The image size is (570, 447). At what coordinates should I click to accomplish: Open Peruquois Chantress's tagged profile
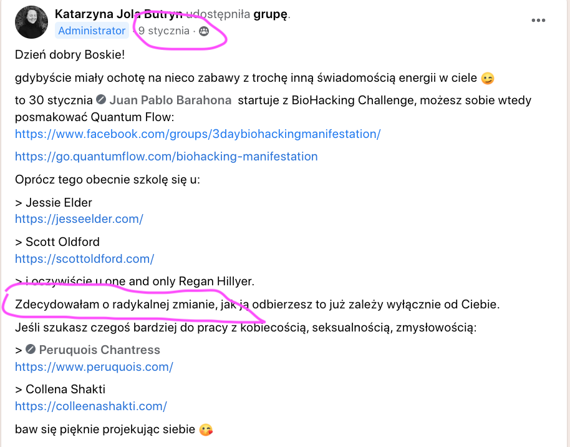99,350
